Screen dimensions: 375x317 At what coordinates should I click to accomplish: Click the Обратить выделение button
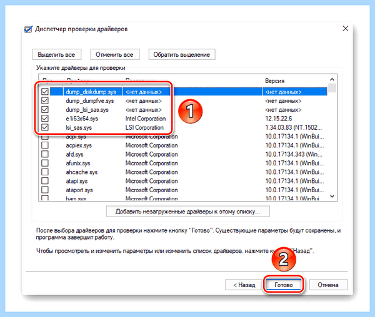point(182,55)
